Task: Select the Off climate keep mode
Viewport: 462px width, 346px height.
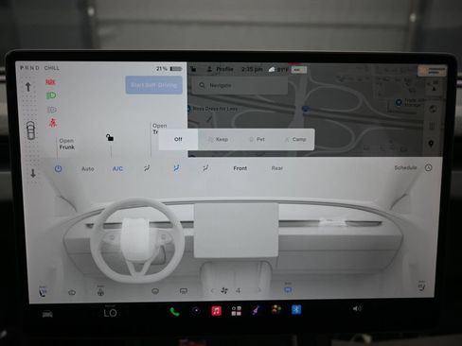Action: 178,139
